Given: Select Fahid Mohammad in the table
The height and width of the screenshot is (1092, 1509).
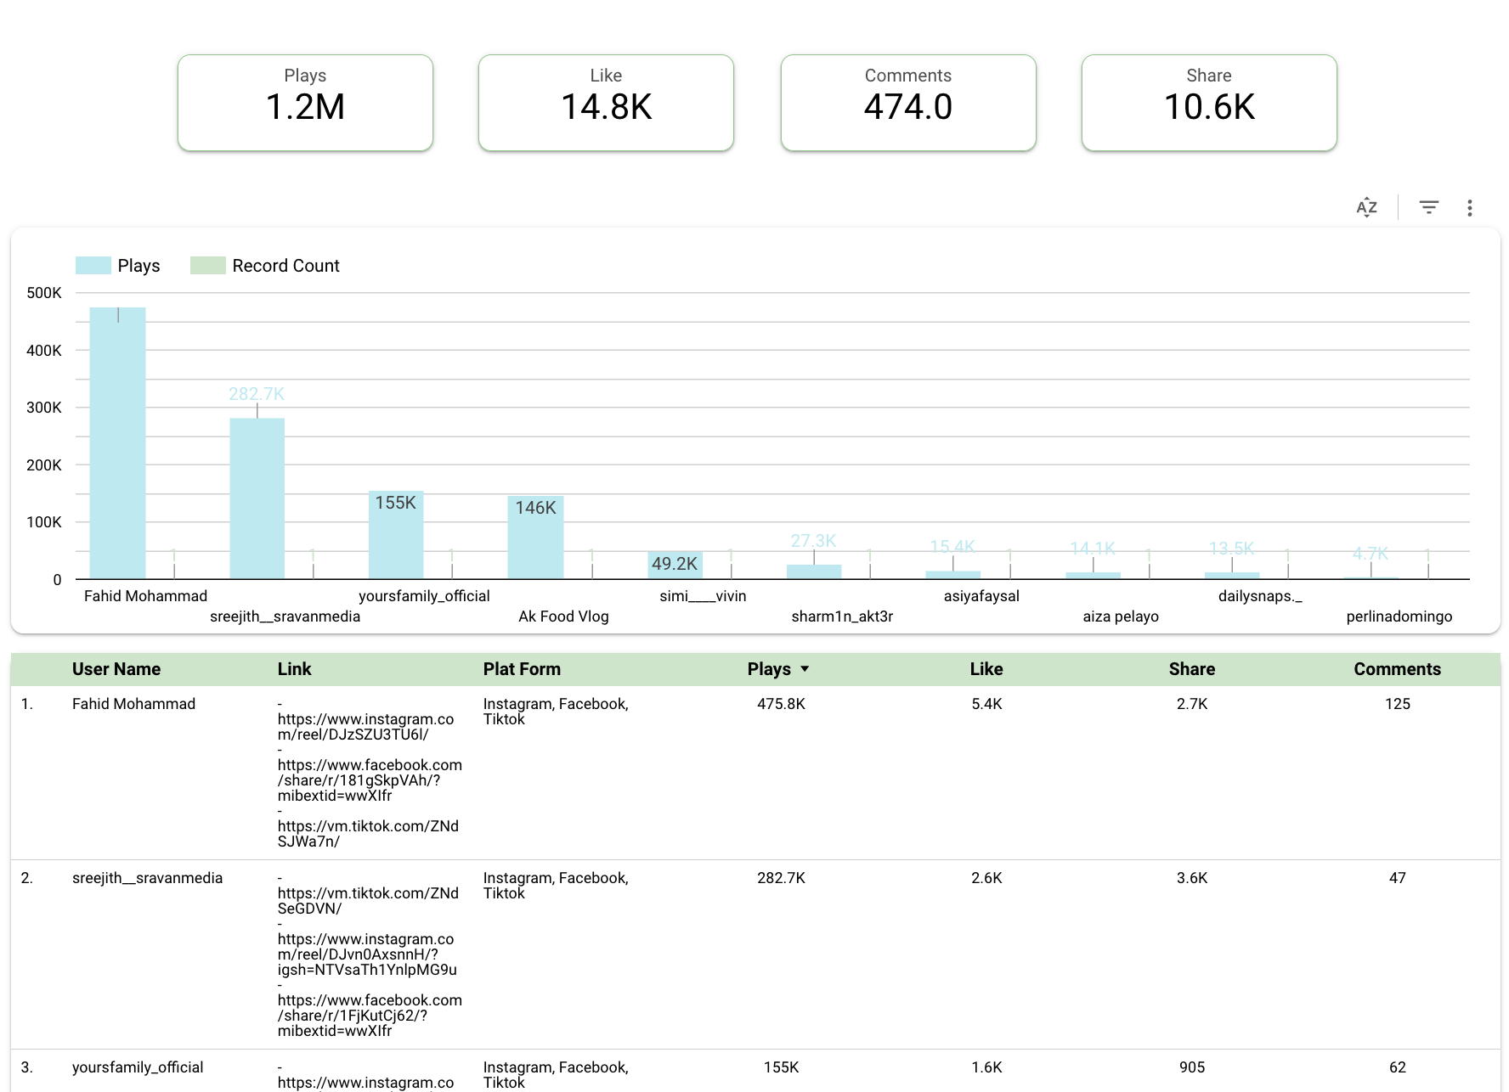Looking at the screenshot, I should (133, 704).
